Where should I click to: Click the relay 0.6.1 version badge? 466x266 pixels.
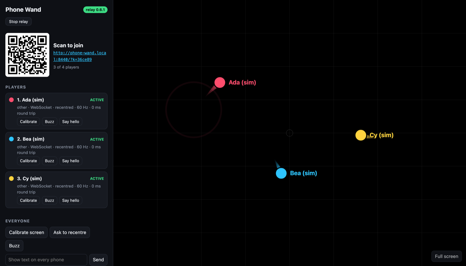(96, 10)
